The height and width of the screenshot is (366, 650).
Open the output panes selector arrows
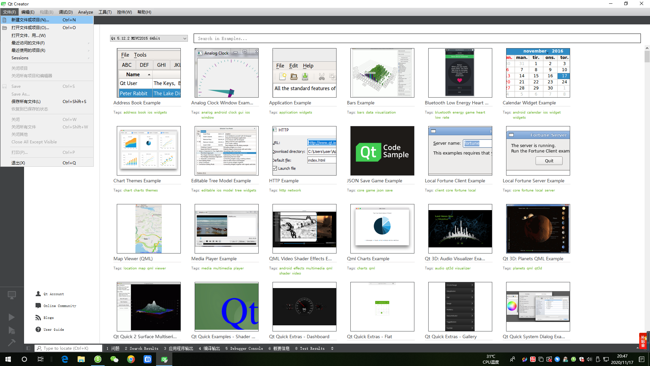pos(332,348)
